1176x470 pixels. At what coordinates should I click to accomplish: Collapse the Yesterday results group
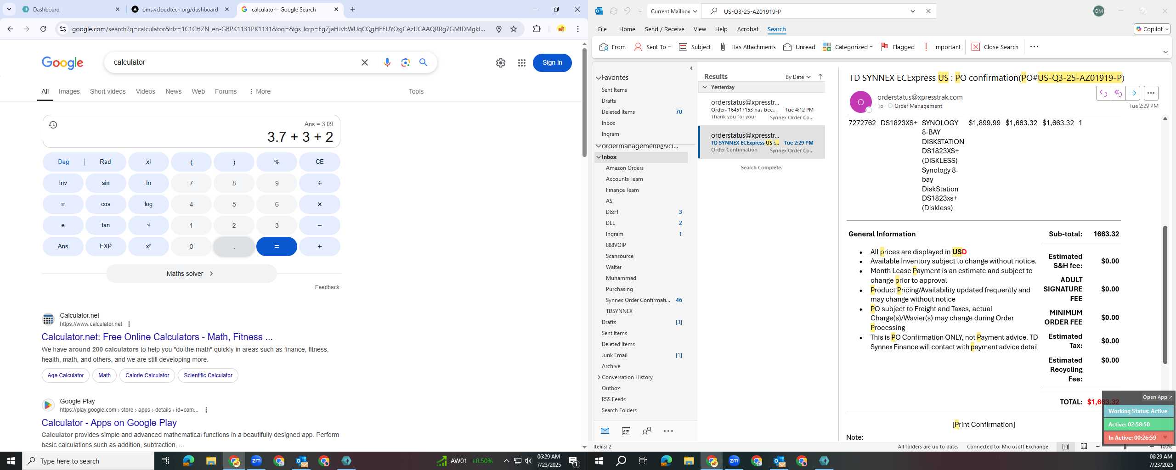click(705, 87)
